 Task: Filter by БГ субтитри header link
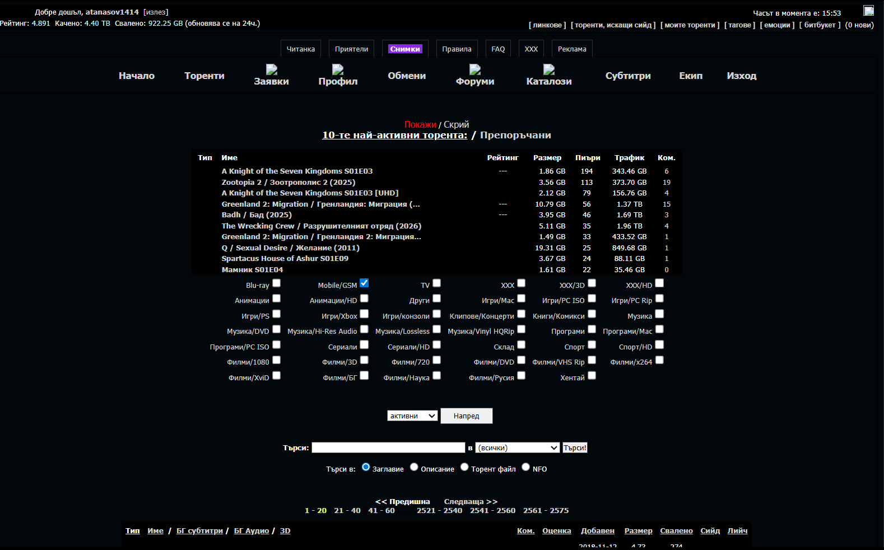pos(199,531)
